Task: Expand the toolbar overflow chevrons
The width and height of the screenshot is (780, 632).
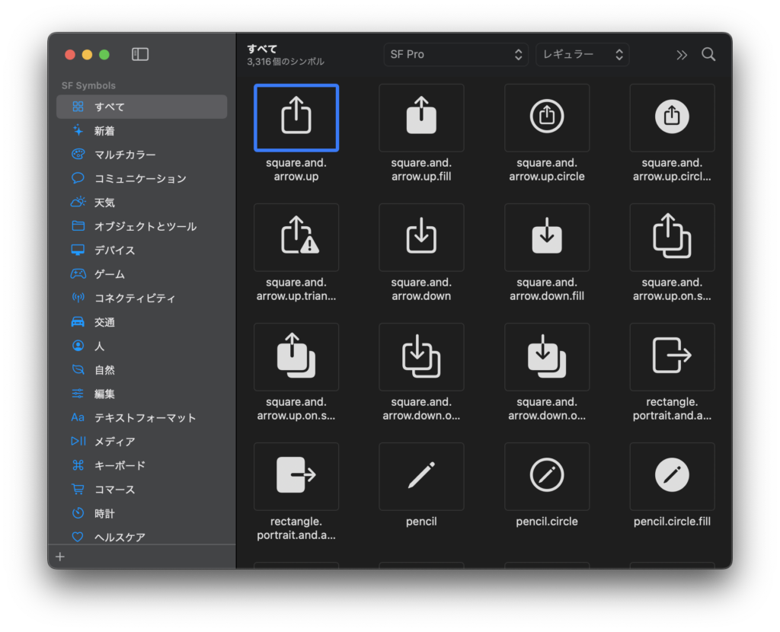Action: [x=682, y=55]
